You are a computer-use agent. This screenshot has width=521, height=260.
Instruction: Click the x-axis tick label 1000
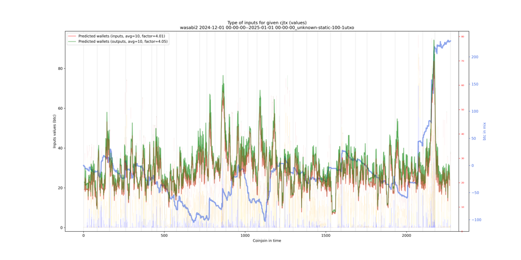tap(245, 236)
